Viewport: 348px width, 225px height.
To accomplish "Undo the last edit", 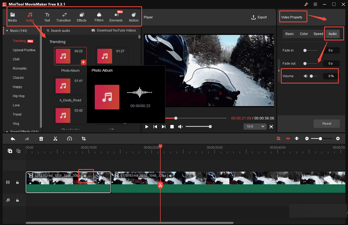I will point(13,139).
